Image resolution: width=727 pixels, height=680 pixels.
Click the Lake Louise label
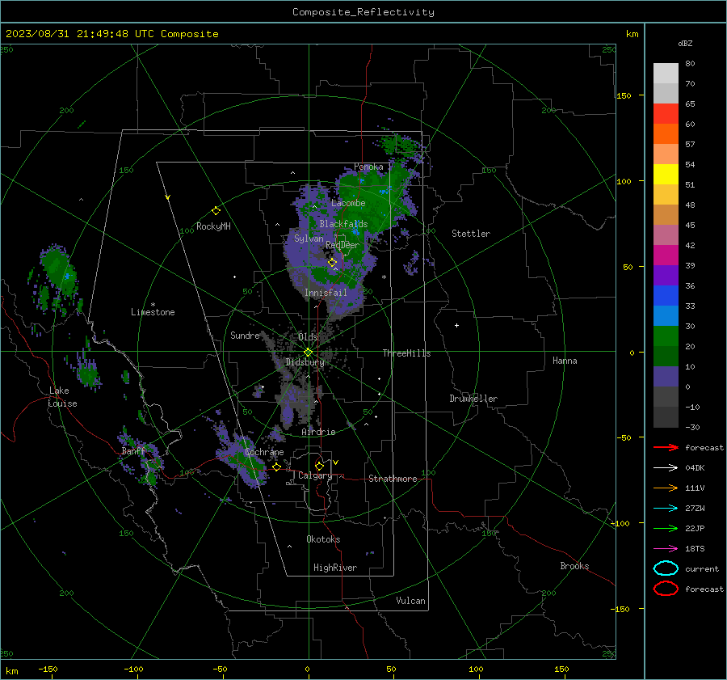coord(62,397)
